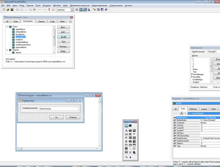220x167 pixels.
Task: Select the mainform item in Project Manager
Action: [19, 40]
